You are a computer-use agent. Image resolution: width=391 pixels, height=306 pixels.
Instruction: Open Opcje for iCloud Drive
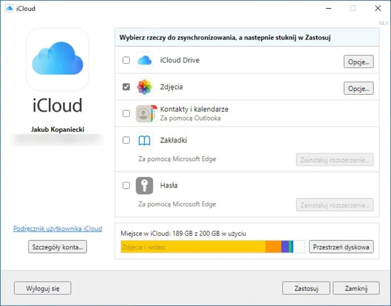[358, 61]
